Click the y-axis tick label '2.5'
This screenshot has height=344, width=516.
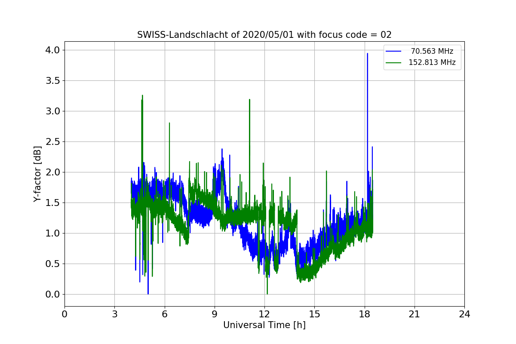[53, 142]
